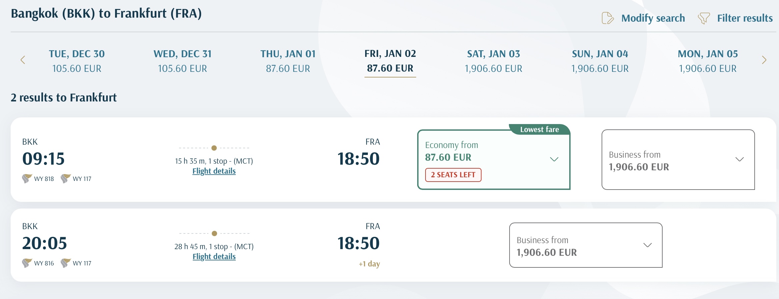779x299 pixels.
Task: Click the WY 816 airline logo
Action: point(27,263)
